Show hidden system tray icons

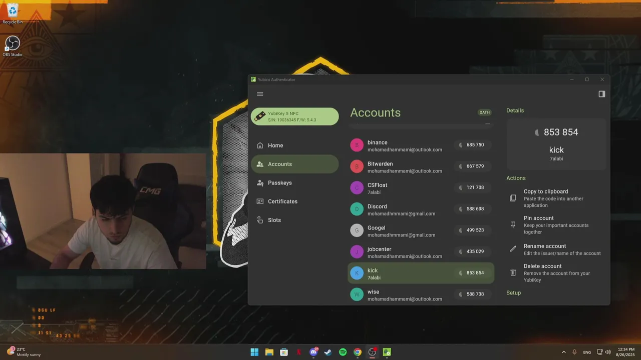coord(564,352)
